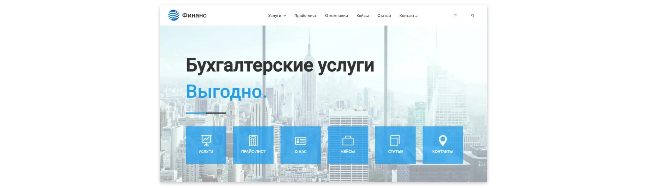
Task: Open the Прайс-лист tile with the calculator icon
Action: [253, 145]
